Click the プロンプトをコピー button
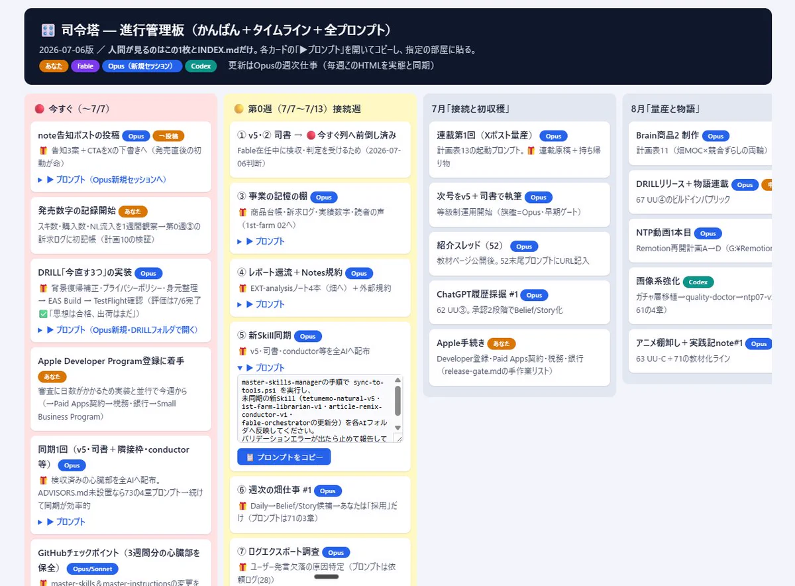The height and width of the screenshot is (586, 795). click(284, 457)
